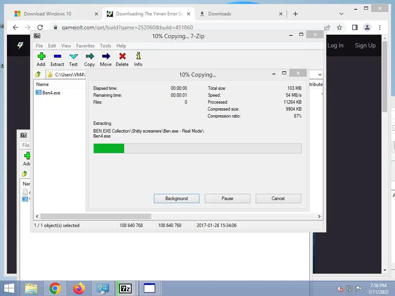Switch to the Downloads tab
This screenshot has height=296, width=395.
point(241,14)
